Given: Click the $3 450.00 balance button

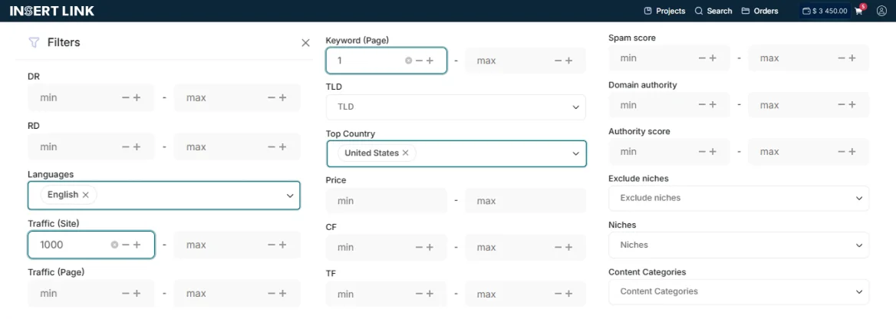Looking at the screenshot, I should (825, 11).
